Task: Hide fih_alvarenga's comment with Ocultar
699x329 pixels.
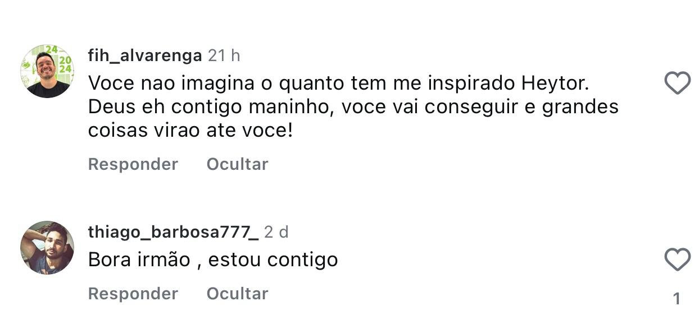Action: pos(237,164)
